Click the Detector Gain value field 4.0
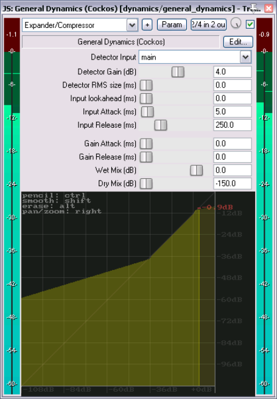277x399 pixels. point(233,72)
